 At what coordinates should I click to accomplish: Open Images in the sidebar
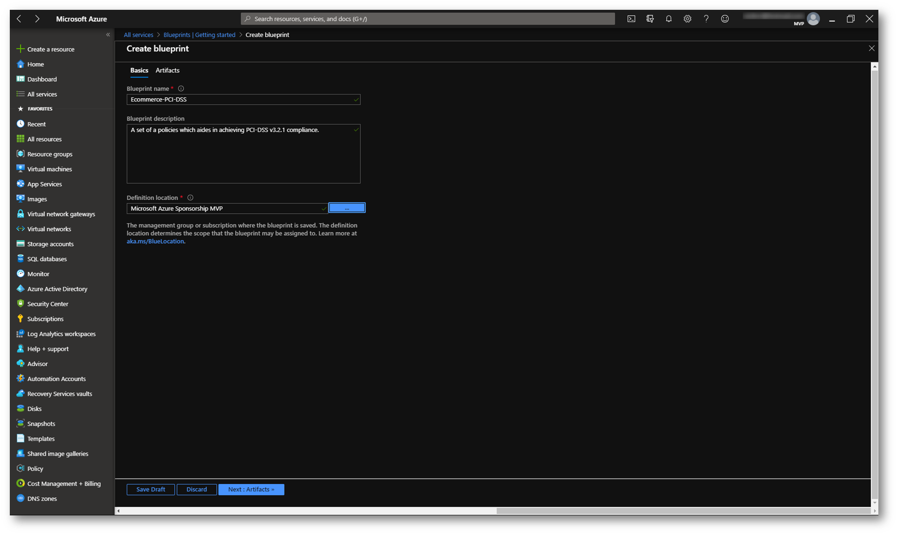(x=32, y=199)
